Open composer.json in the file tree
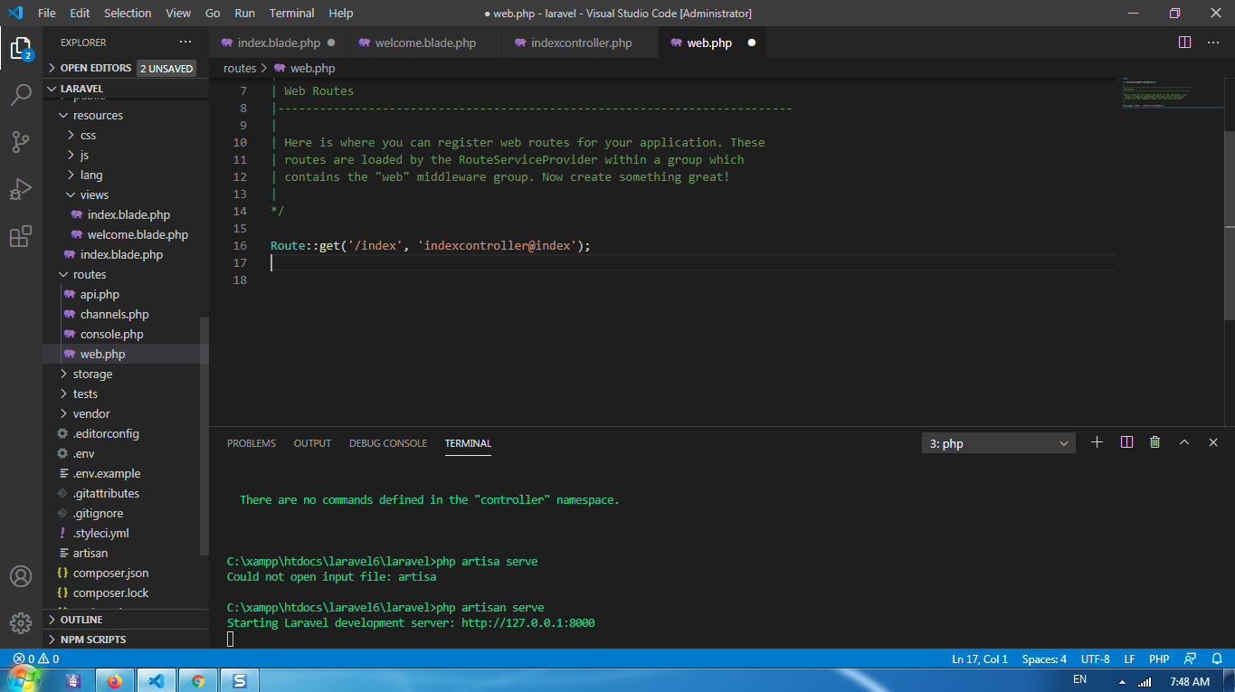Viewport: 1235px width, 692px height. [126, 573]
